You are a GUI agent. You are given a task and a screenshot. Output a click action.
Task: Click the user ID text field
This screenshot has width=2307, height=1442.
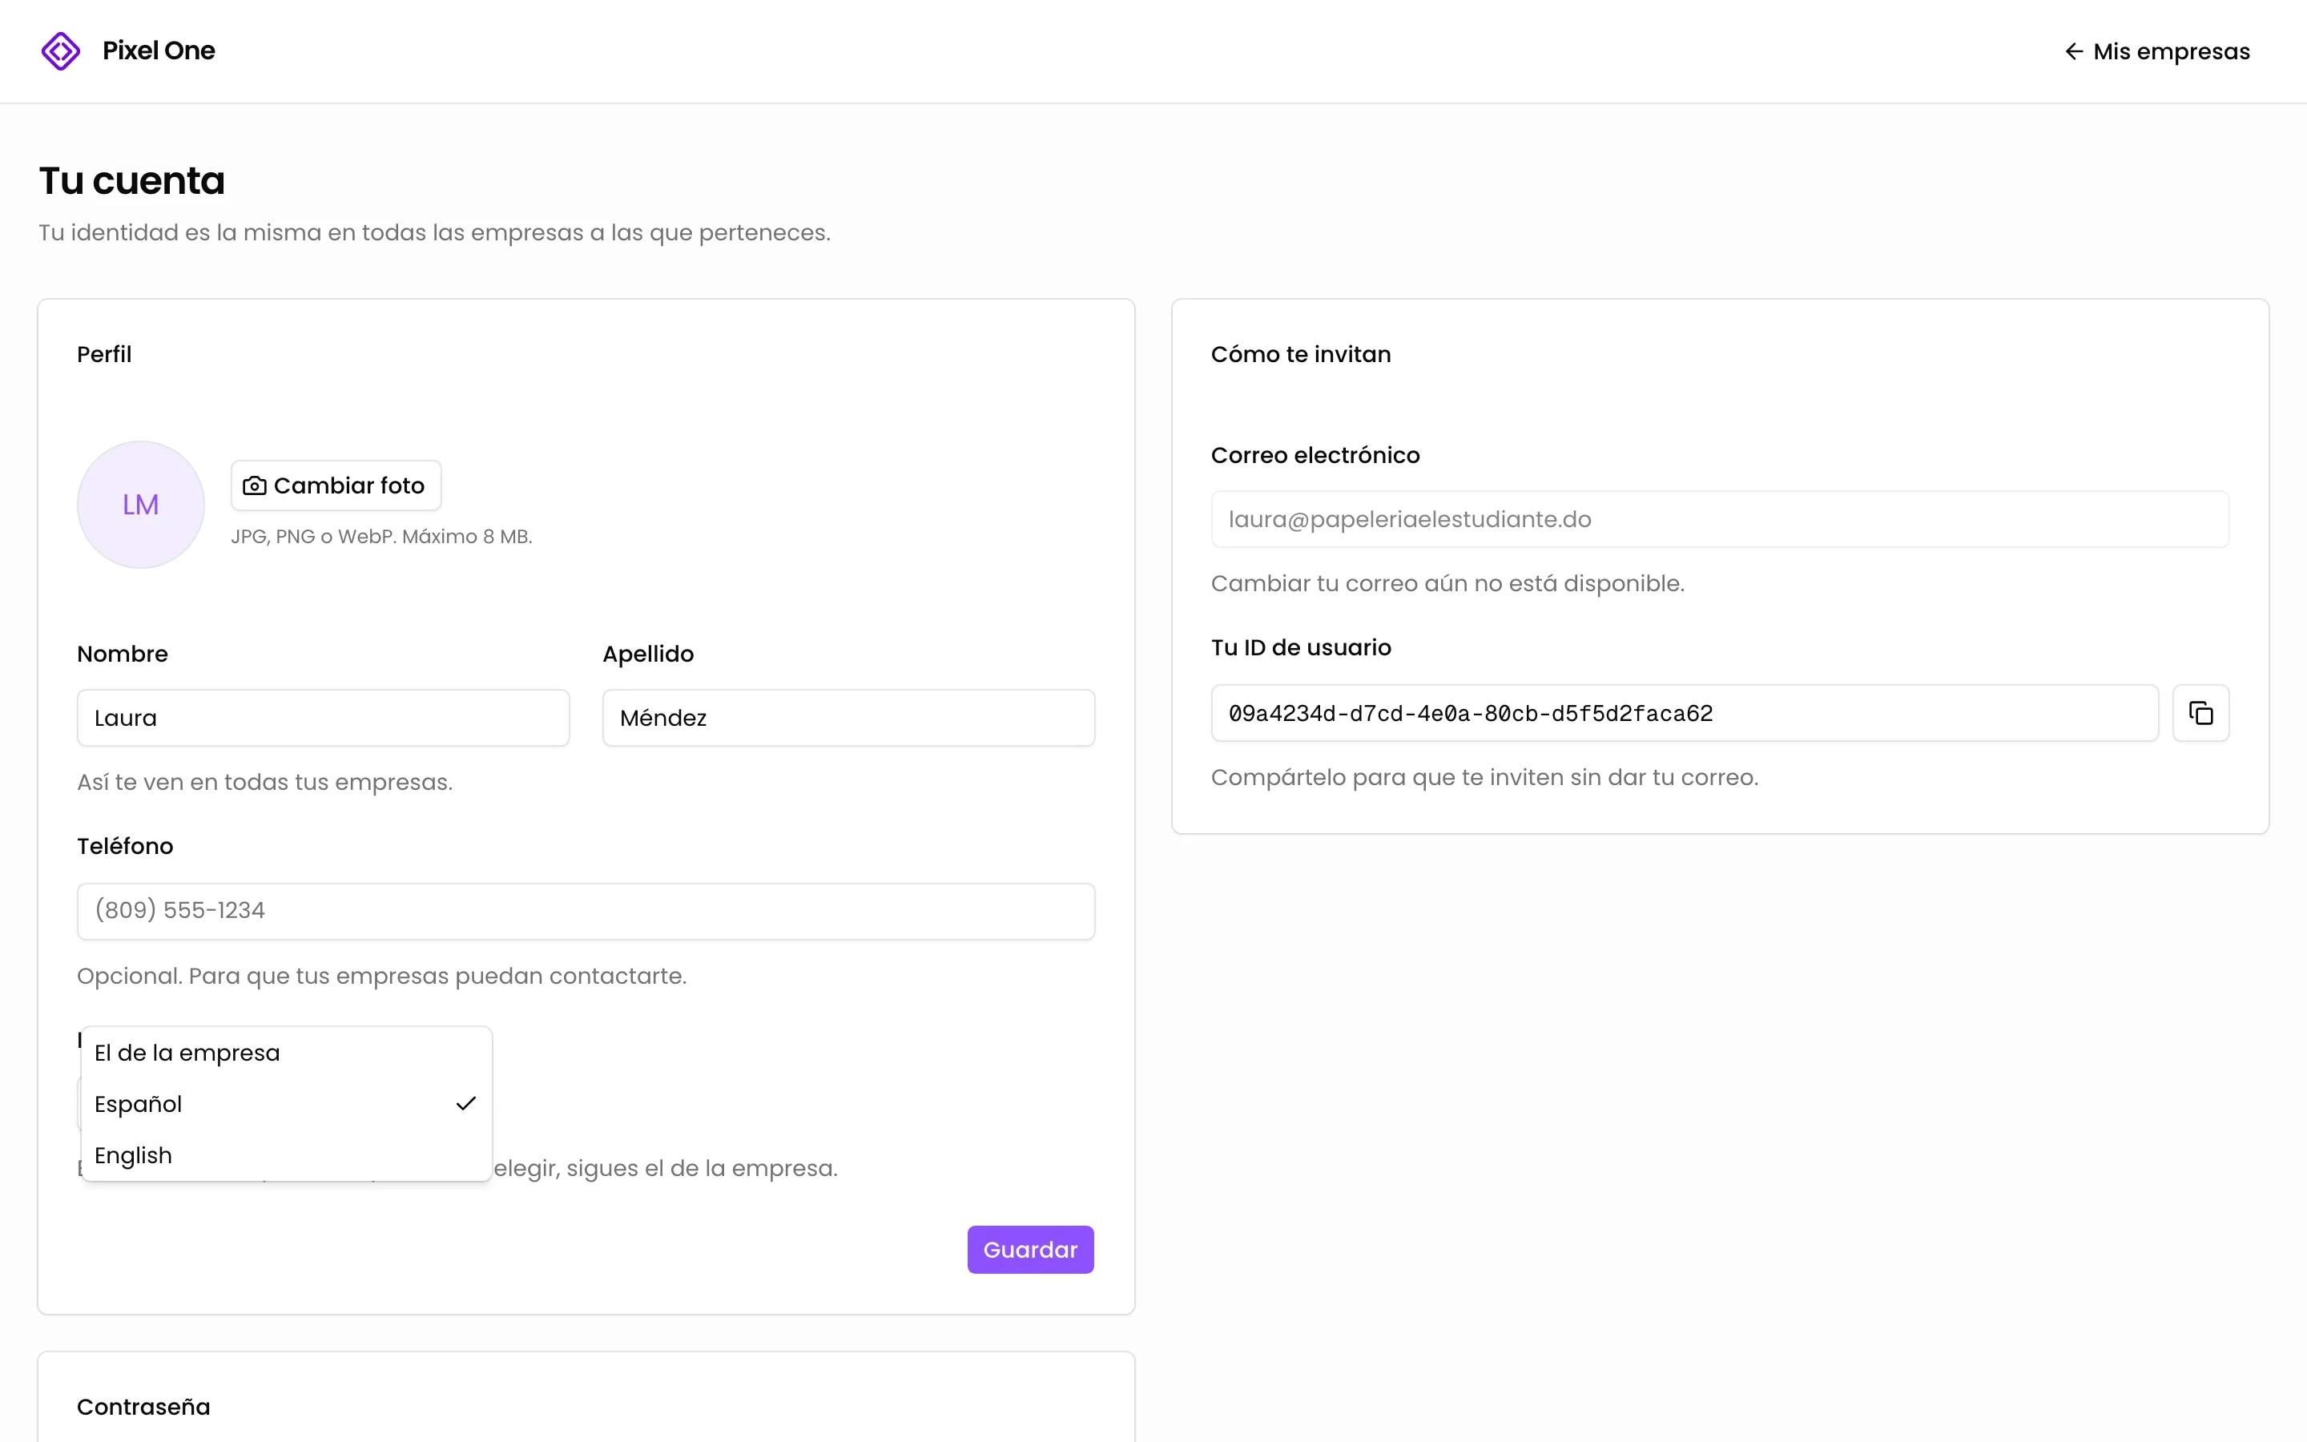pos(1685,713)
